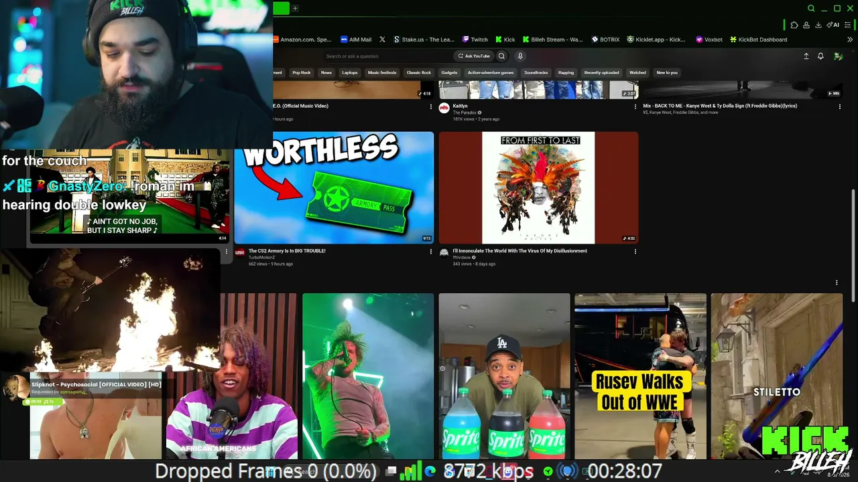Open the AIM Mail bookmark

click(356, 39)
